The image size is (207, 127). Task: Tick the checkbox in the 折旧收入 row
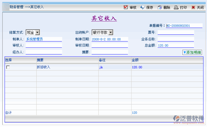(x=8, y=67)
